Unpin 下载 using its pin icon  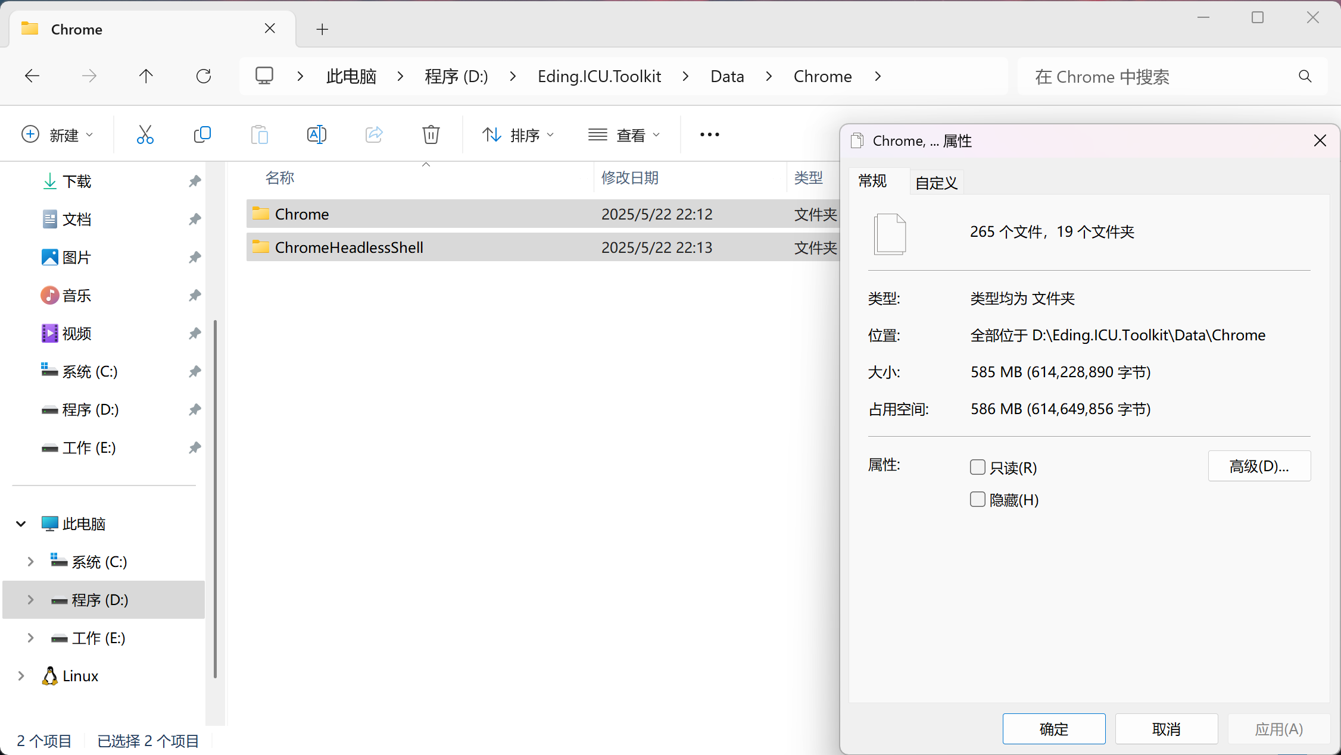(x=195, y=181)
